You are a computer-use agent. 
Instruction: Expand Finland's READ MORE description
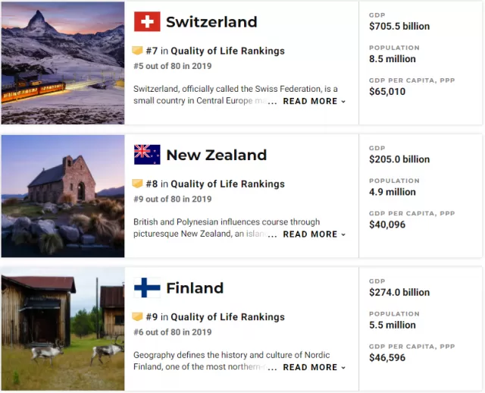pos(314,367)
